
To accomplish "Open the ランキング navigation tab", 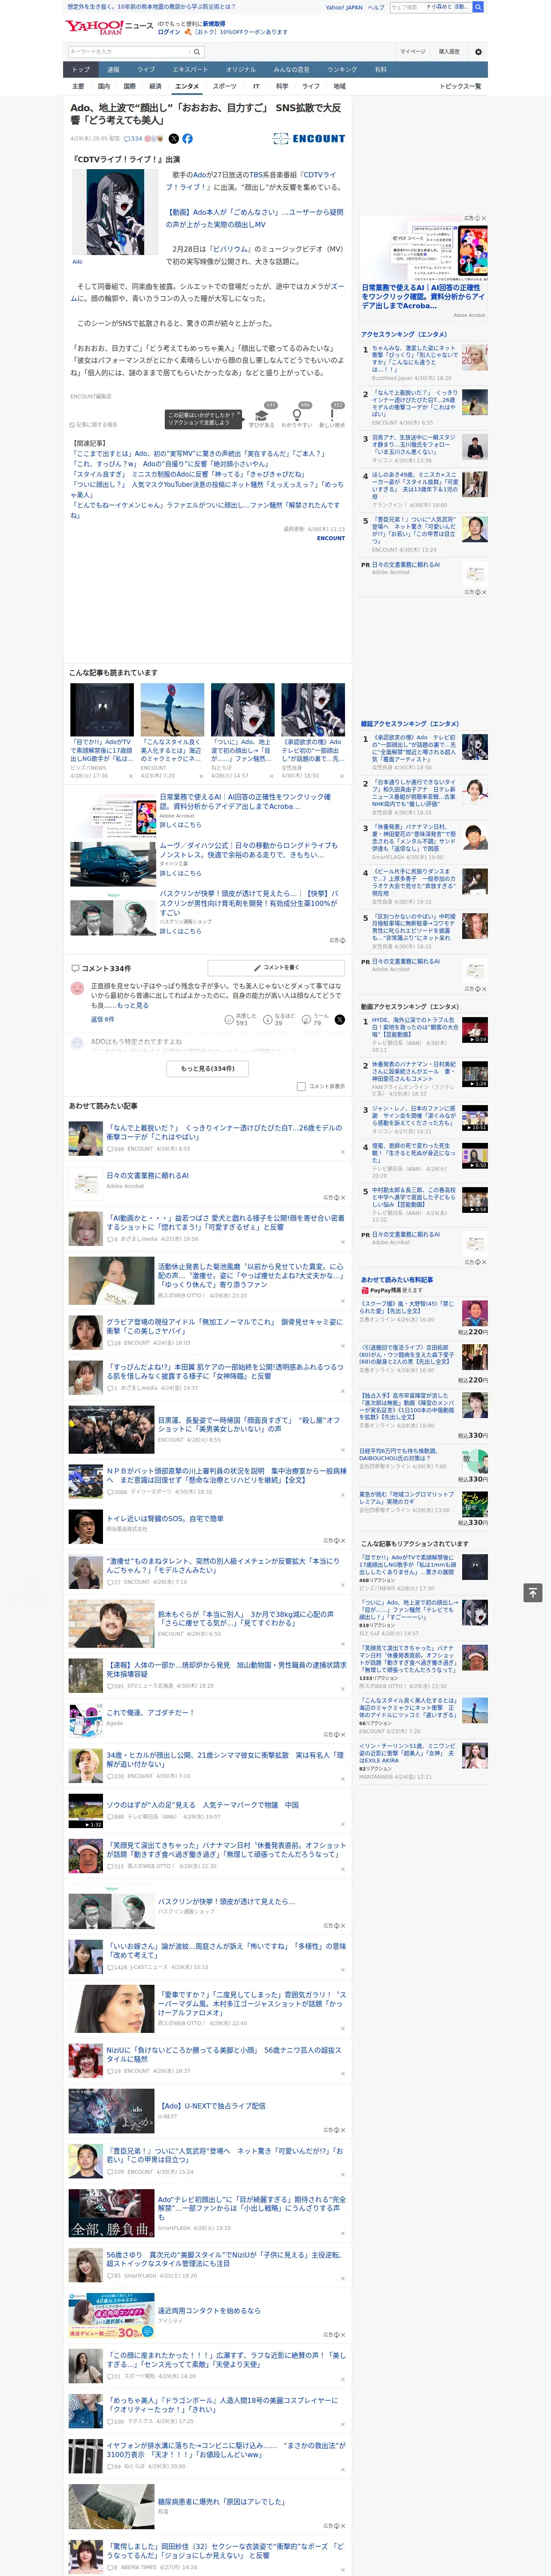I will tap(342, 70).
